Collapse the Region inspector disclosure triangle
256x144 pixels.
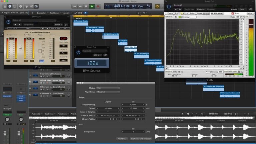pos(2,13)
